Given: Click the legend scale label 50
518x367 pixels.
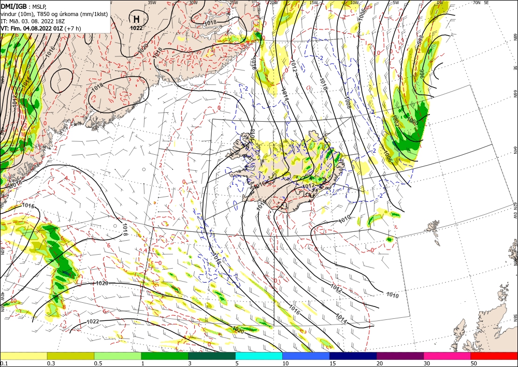Looking at the screenshot, I should click(474, 363).
